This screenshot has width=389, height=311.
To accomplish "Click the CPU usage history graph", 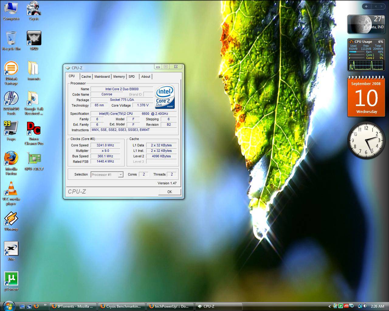I will pyautogui.click(x=366, y=65).
